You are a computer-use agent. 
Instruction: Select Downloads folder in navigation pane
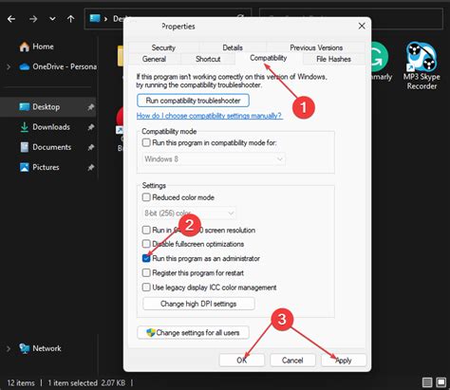coord(50,127)
